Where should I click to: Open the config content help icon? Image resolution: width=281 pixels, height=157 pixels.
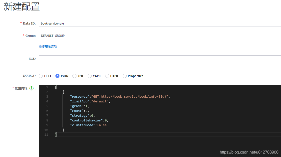[31, 88]
